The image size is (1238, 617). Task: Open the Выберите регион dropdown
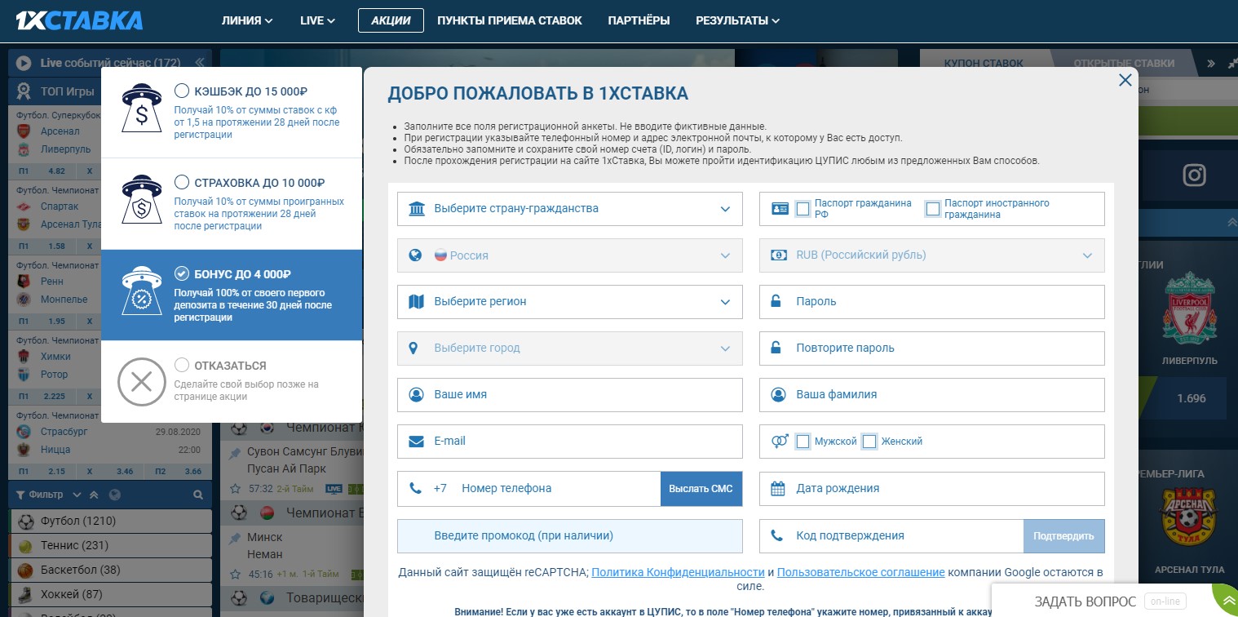570,302
